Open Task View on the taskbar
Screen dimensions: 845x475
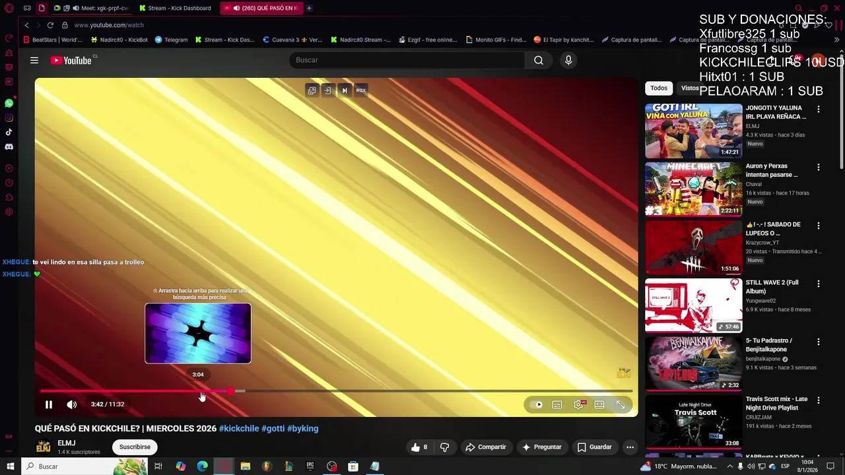tap(158, 466)
